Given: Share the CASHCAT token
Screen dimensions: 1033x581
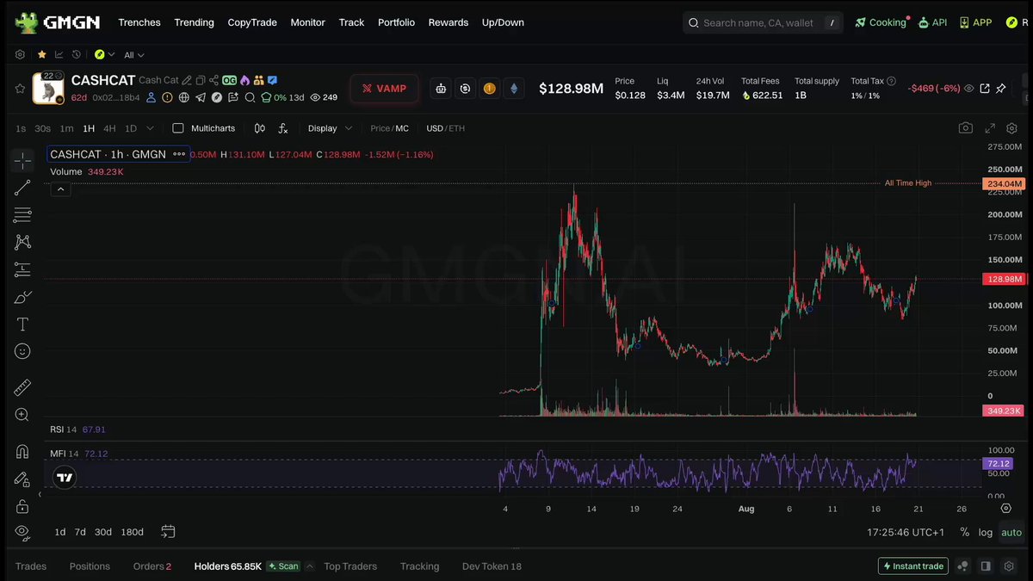Looking at the screenshot, I should [213, 80].
